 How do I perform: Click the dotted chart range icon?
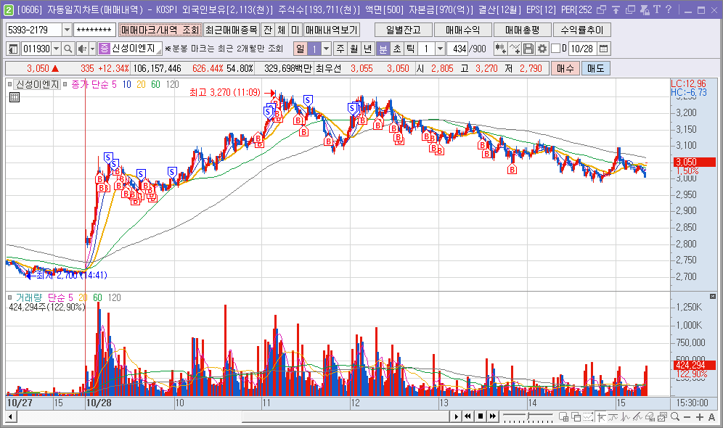tap(589, 417)
